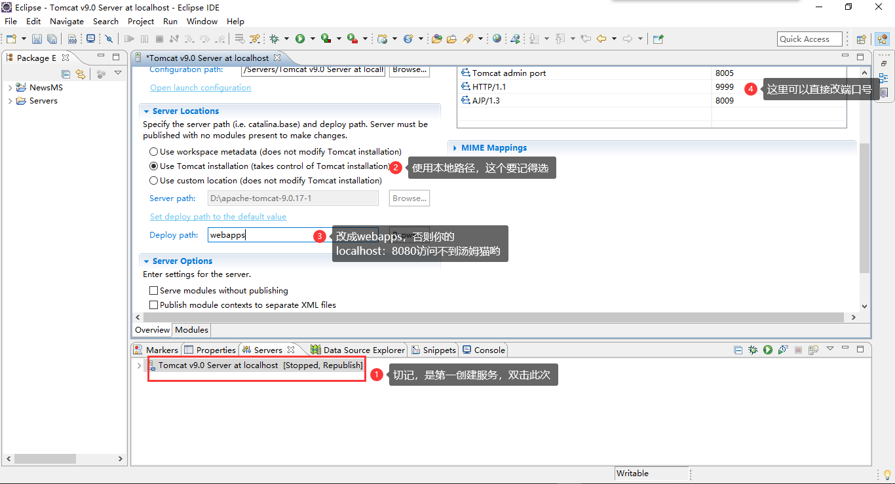895x484 pixels.
Task: Click the Open Perspective icon
Action: 862,39
